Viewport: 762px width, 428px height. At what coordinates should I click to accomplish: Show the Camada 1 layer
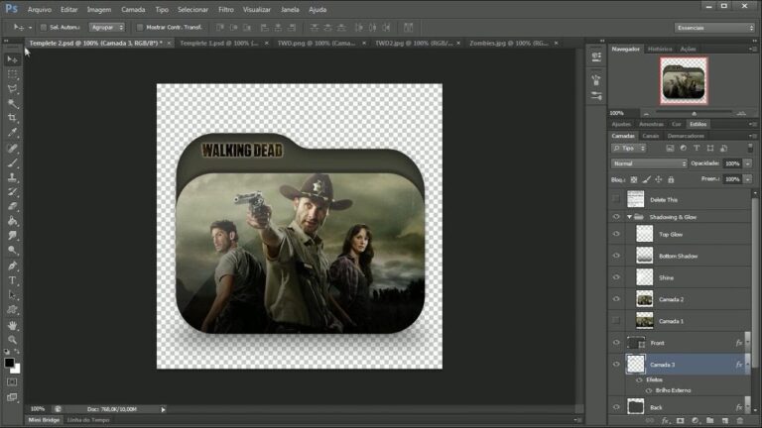(x=616, y=321)
